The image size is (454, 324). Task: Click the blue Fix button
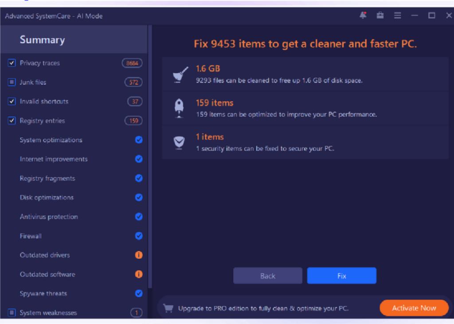(x=342, y=276)
